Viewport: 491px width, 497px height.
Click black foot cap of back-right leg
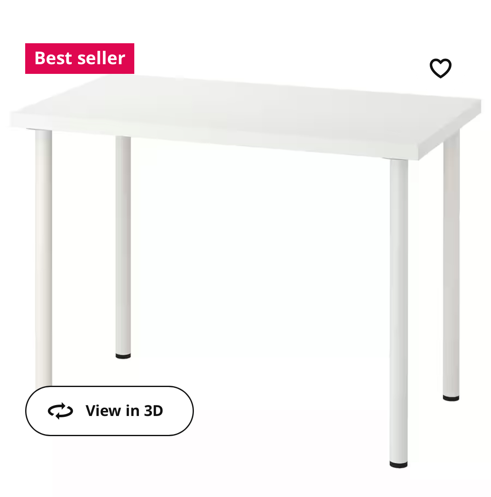point(451,398)
